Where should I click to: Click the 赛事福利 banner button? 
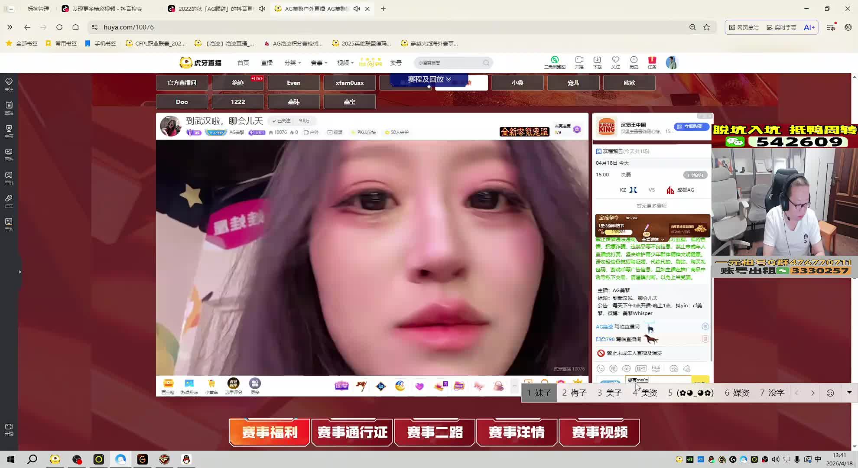point(270,432)
